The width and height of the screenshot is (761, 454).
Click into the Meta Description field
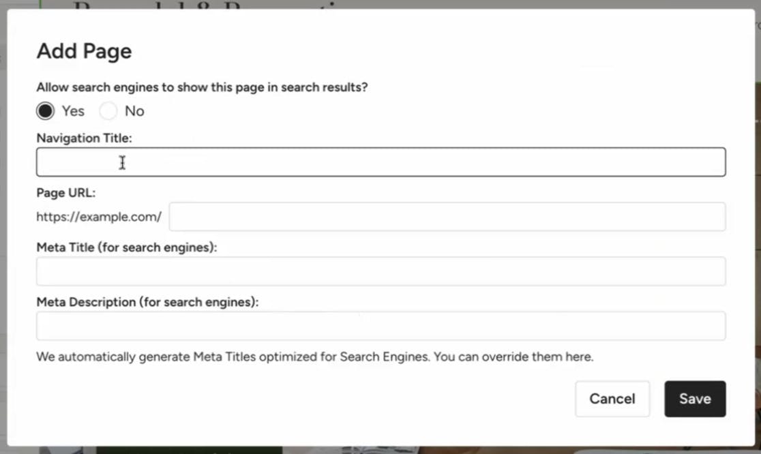point(380,326)
